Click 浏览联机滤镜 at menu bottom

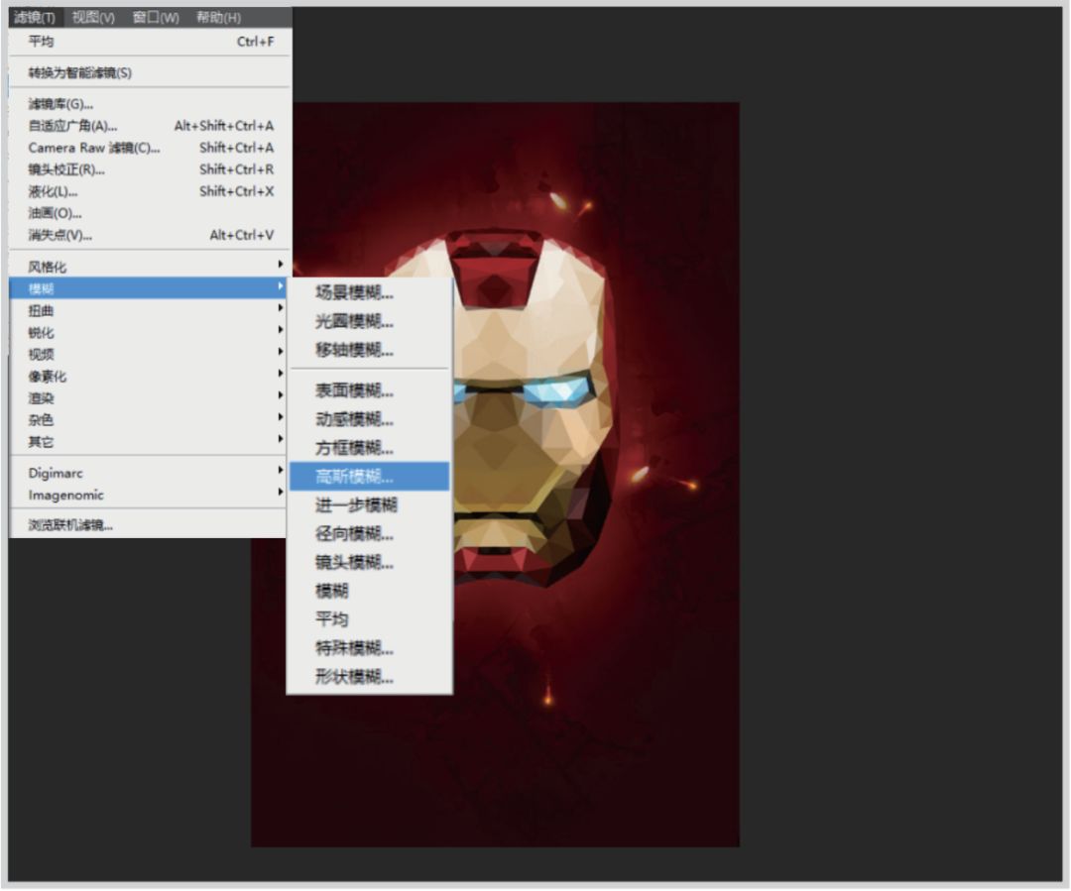tap(70, 525)
